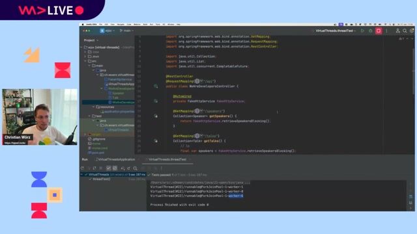Screen dimensions: 417x234
Task: Select the VirtualThreads test result row
Action: click(113, 175)
